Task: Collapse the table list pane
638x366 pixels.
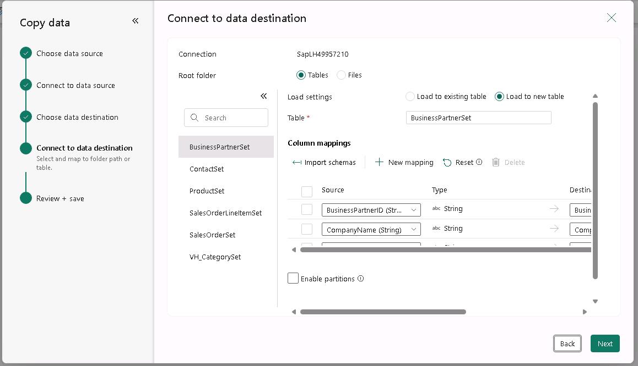Action: pos(263,96)
